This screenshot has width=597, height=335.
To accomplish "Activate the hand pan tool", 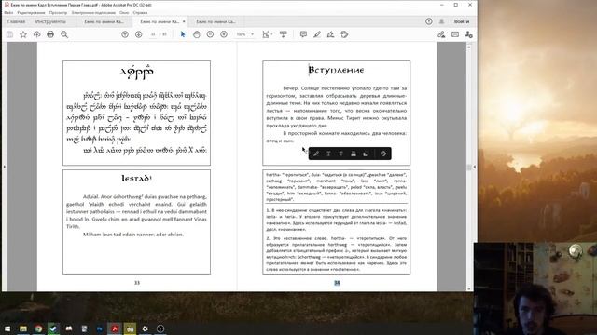I will tap(197, 34).
